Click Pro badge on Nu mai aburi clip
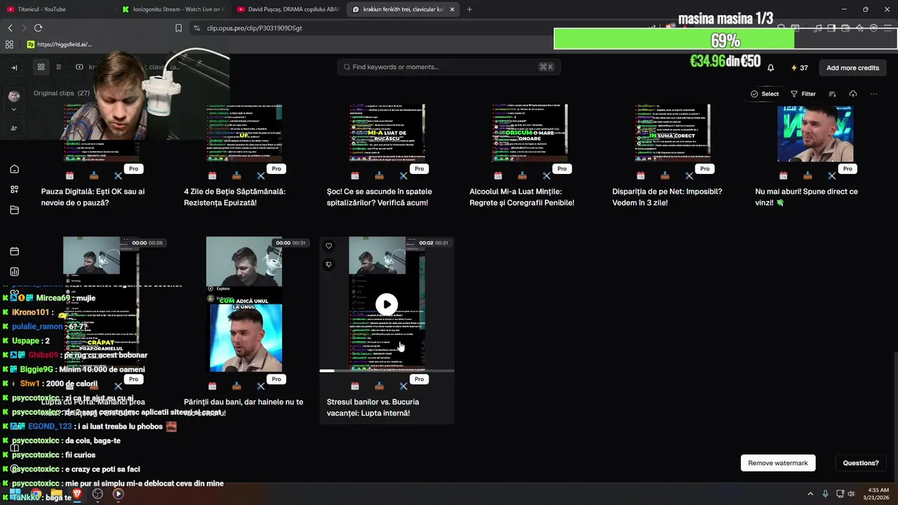 847,169
